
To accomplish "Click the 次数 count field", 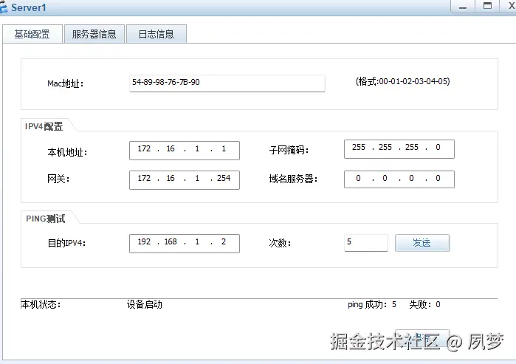I will tap(366, 243).
